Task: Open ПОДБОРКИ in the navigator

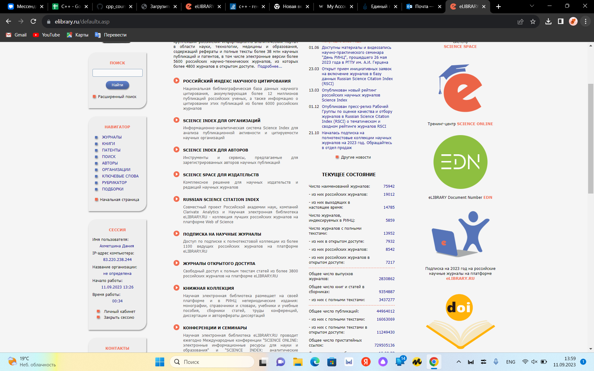Action: (x=113, y=189)
